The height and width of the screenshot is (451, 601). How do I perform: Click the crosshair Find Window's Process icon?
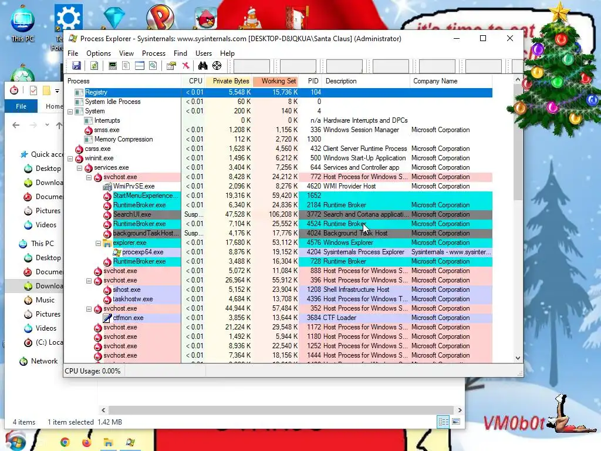coord(217,66)
